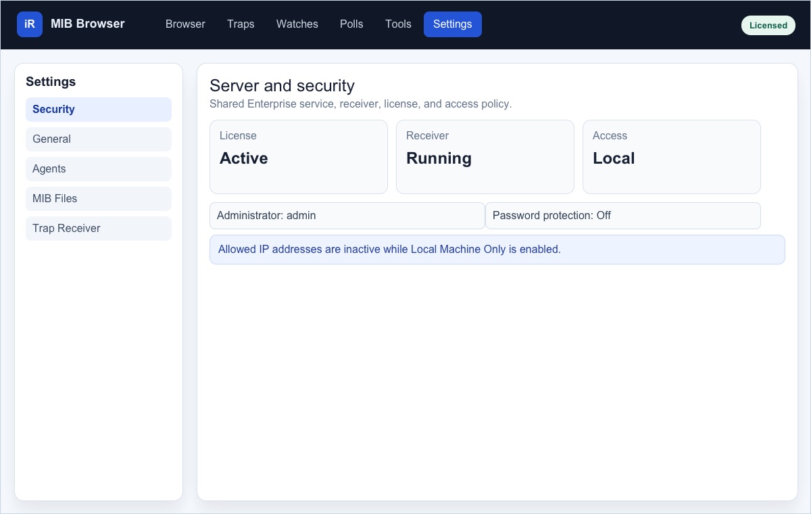This screenshot has width=811, height=514.
Task: Click the Settings tab in the top navigation
Action: [453, 24]
